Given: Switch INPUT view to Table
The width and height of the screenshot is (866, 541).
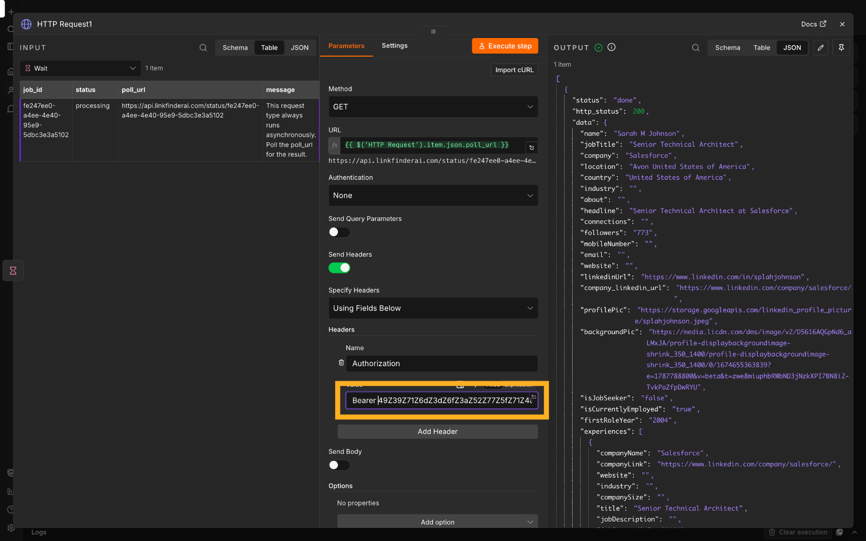Looking at the screenshot, I should pyautogui.click(x=269, y=48).
